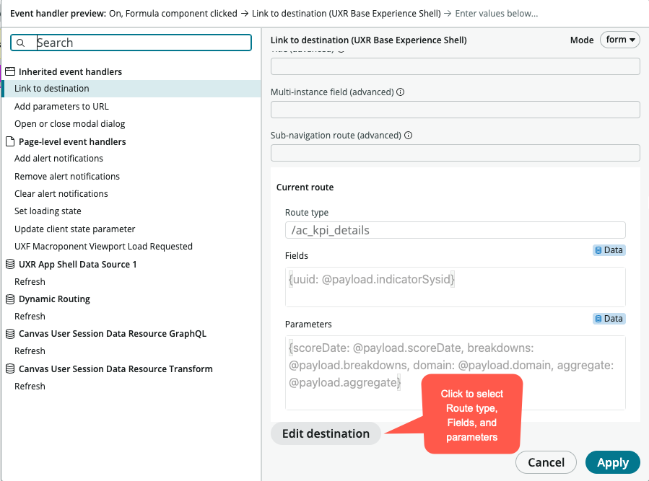Viewport: 649px width, 481px height.
Task: Focus the Route type input field
Action: click(455, 231)
